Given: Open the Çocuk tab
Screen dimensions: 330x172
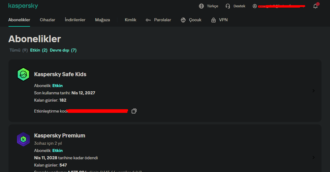Looking at the screenshot, I should 195,20.
